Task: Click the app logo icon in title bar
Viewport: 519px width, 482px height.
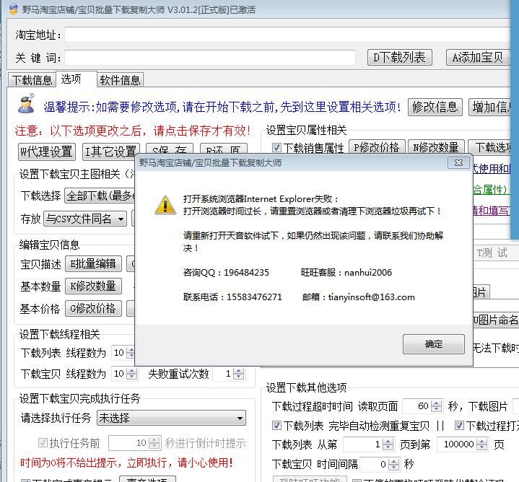Action: [12, 10]
